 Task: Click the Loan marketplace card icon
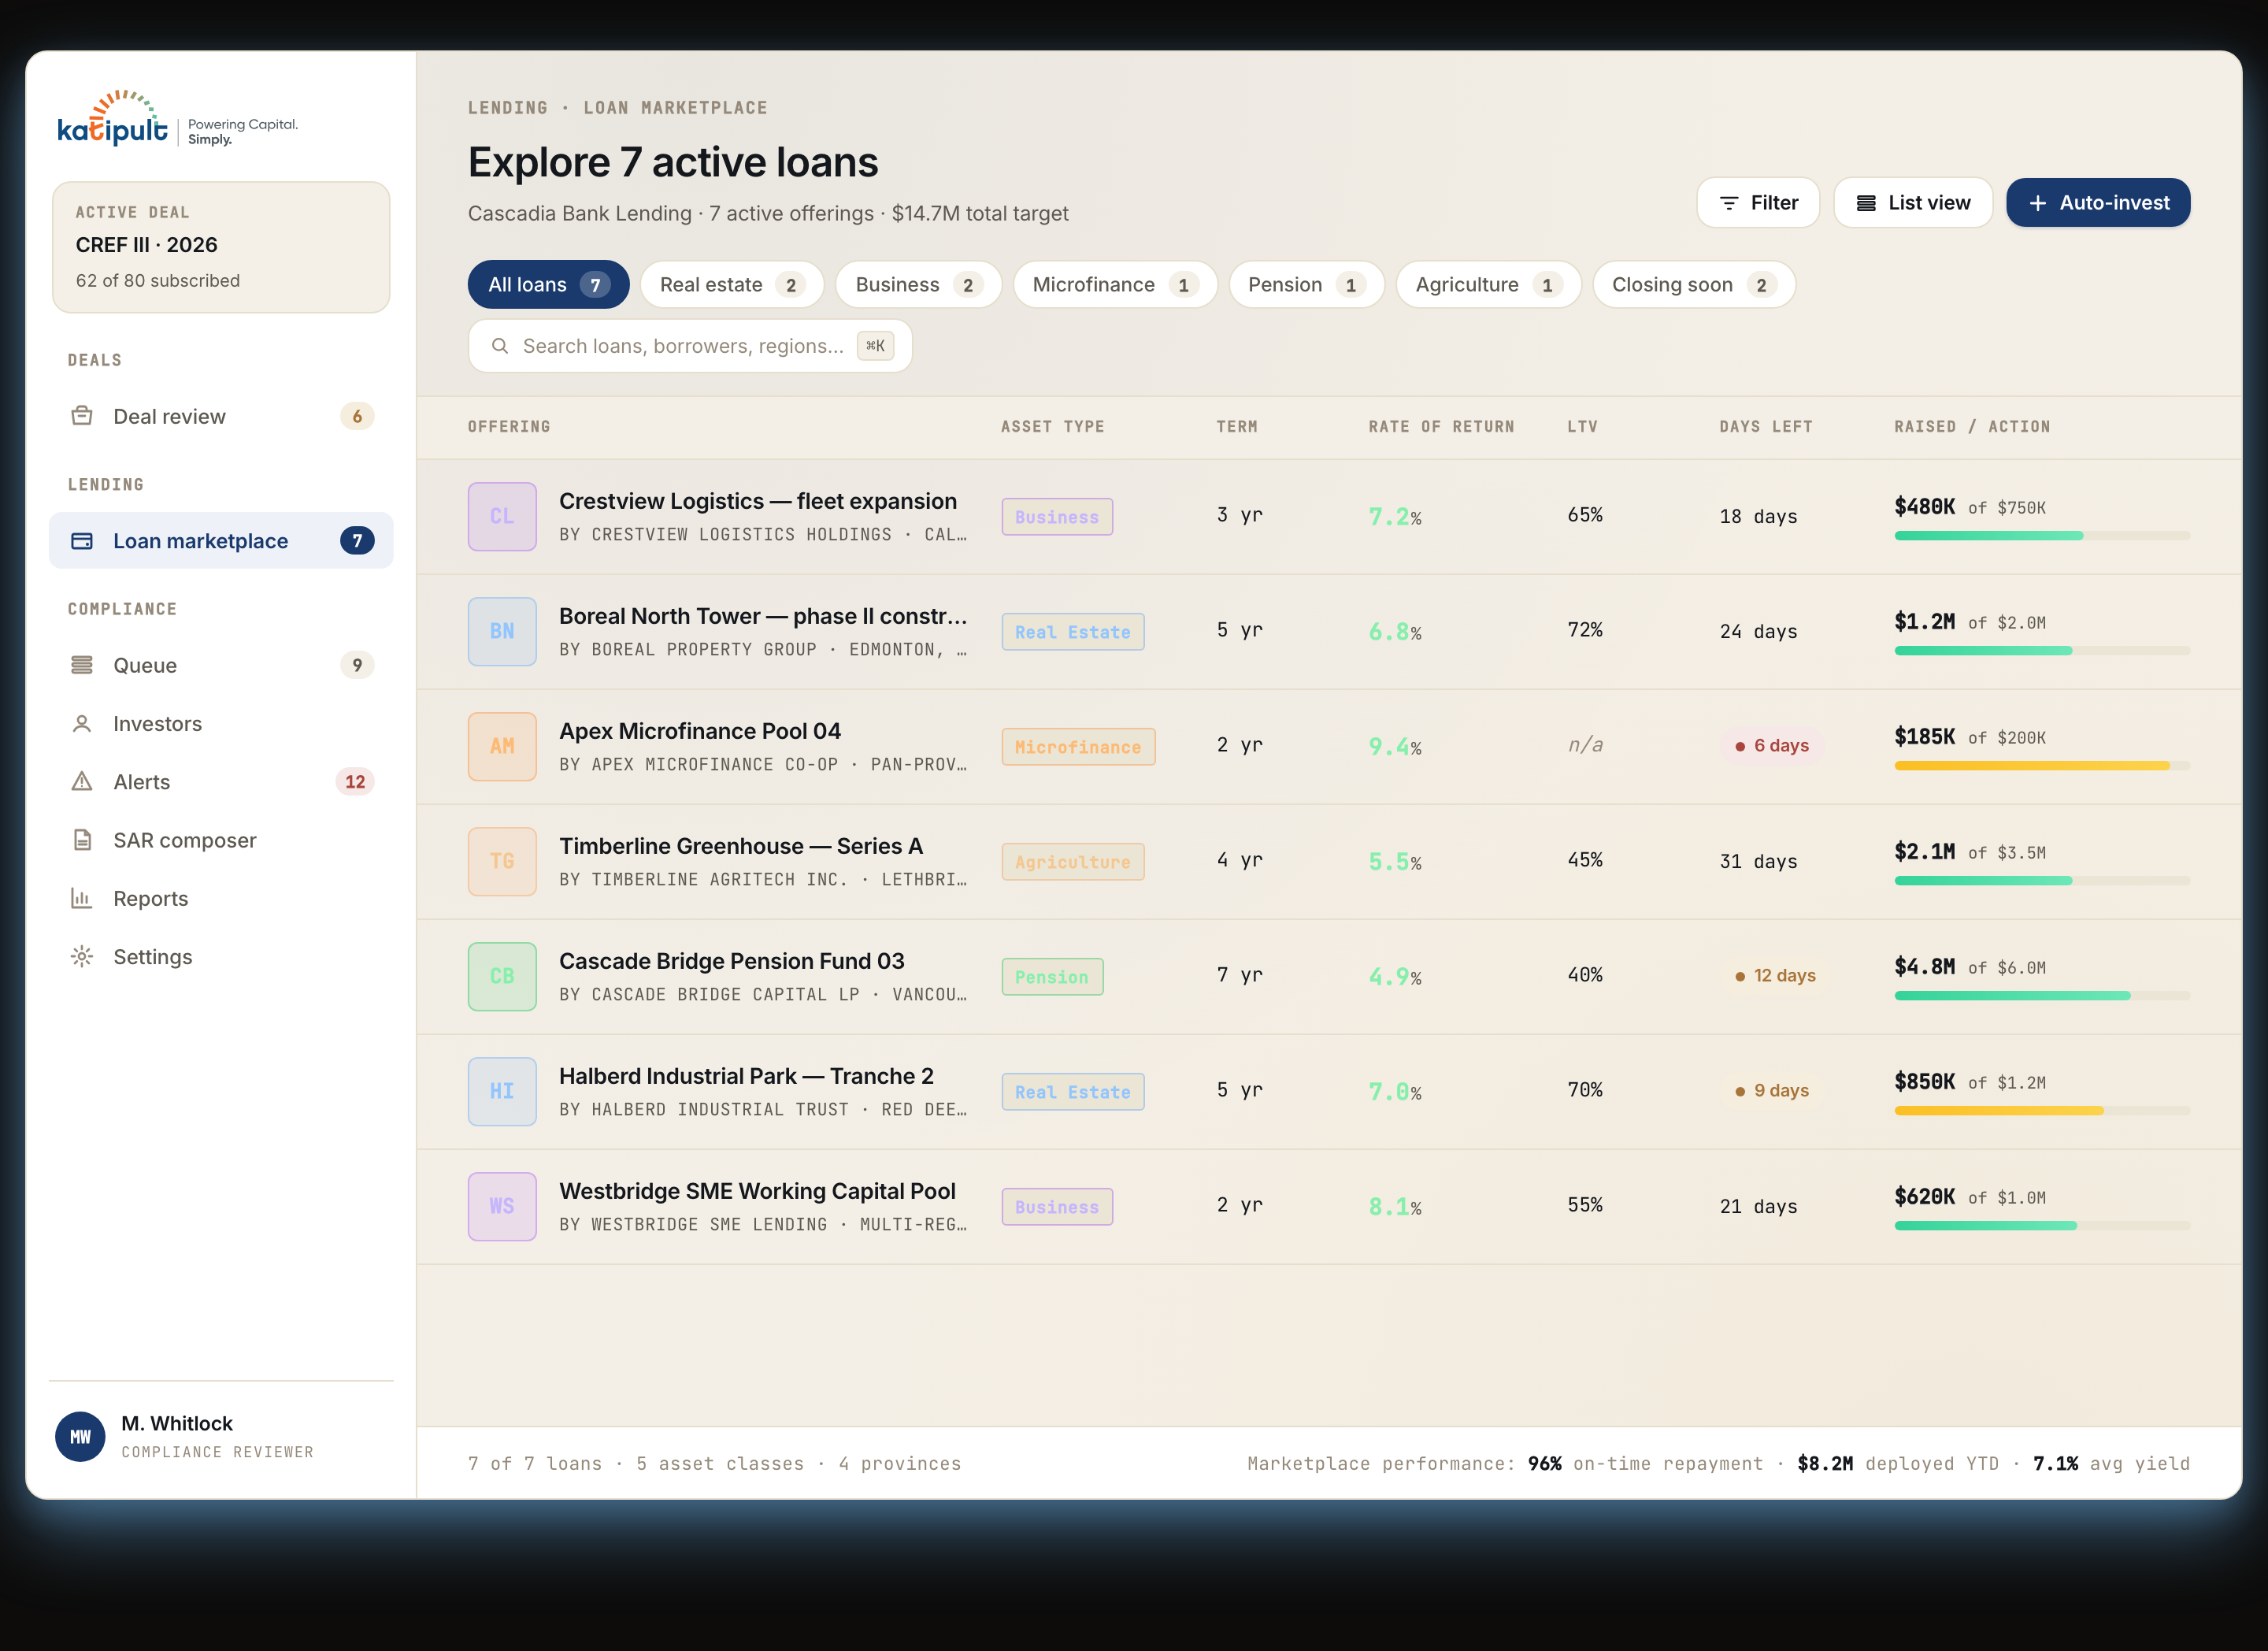82,541
